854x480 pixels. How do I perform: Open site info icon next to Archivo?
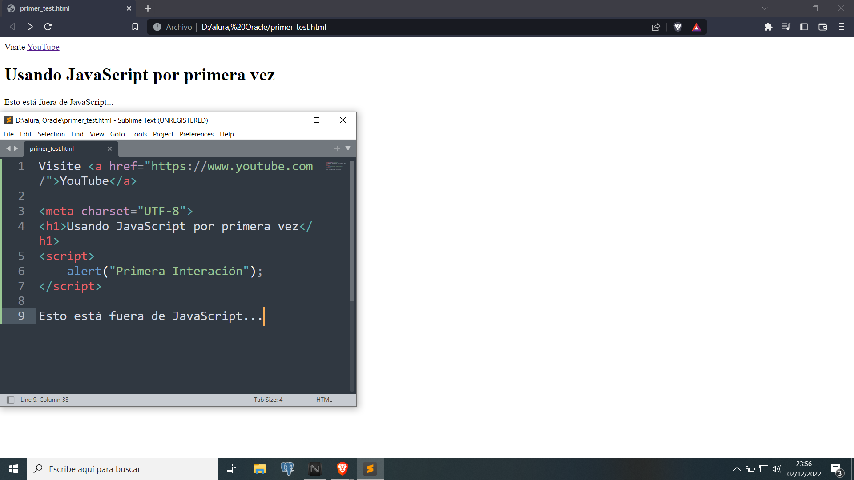[157, 27]
